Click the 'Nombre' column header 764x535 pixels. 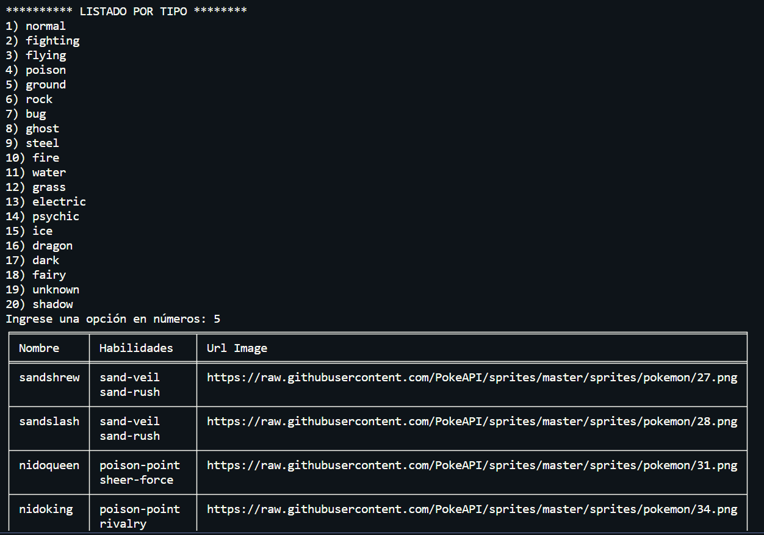pyautogui.click(x=39, y=348)
